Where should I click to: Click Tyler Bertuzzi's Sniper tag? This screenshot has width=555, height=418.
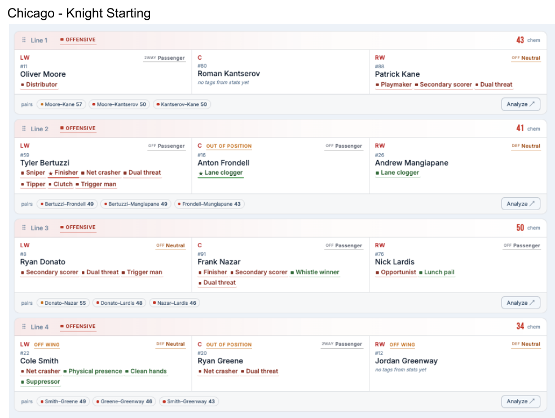click(33, 172)
